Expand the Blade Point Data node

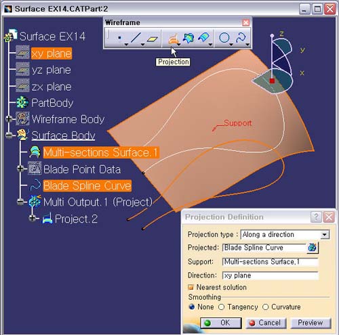tap(20, 169)
